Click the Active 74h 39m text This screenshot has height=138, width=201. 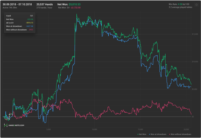(10, 8)
